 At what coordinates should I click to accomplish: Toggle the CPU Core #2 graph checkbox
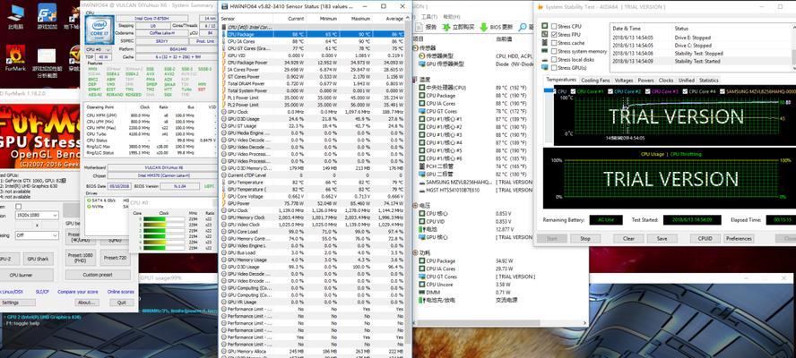point(611,92)
